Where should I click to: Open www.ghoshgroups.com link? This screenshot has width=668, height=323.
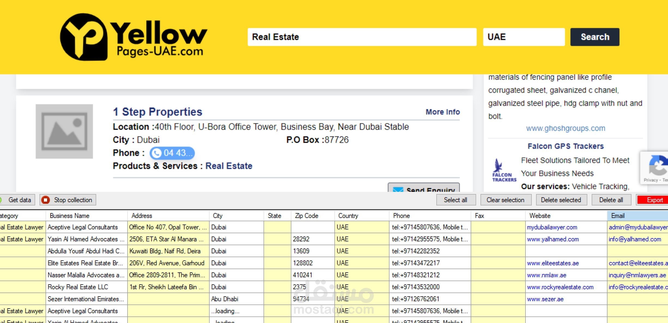566,128
